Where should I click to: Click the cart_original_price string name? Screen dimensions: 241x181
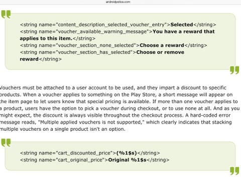[x=80, y=160]
